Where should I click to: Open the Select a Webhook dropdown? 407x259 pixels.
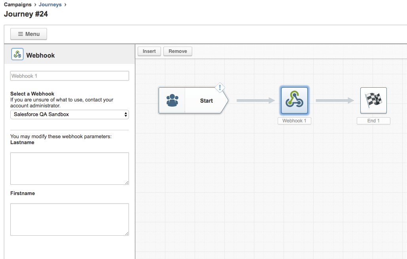(125, 114)
